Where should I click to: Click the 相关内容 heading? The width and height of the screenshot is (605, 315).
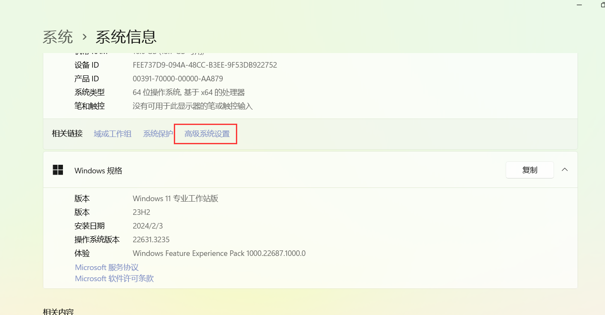point(58,312)
